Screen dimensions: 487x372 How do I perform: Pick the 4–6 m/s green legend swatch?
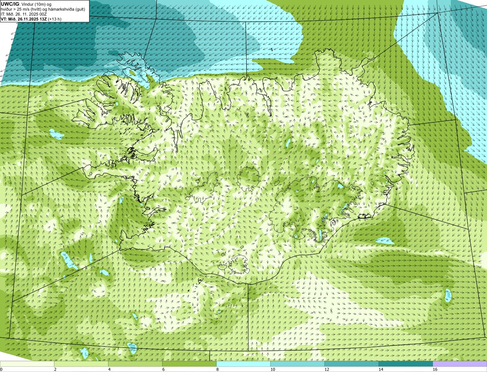pos(135,364)
